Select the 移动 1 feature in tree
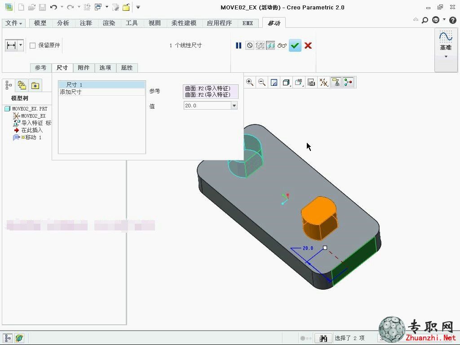Image resolution: width=460 pixels, height=345 pixels. point(27,137)
